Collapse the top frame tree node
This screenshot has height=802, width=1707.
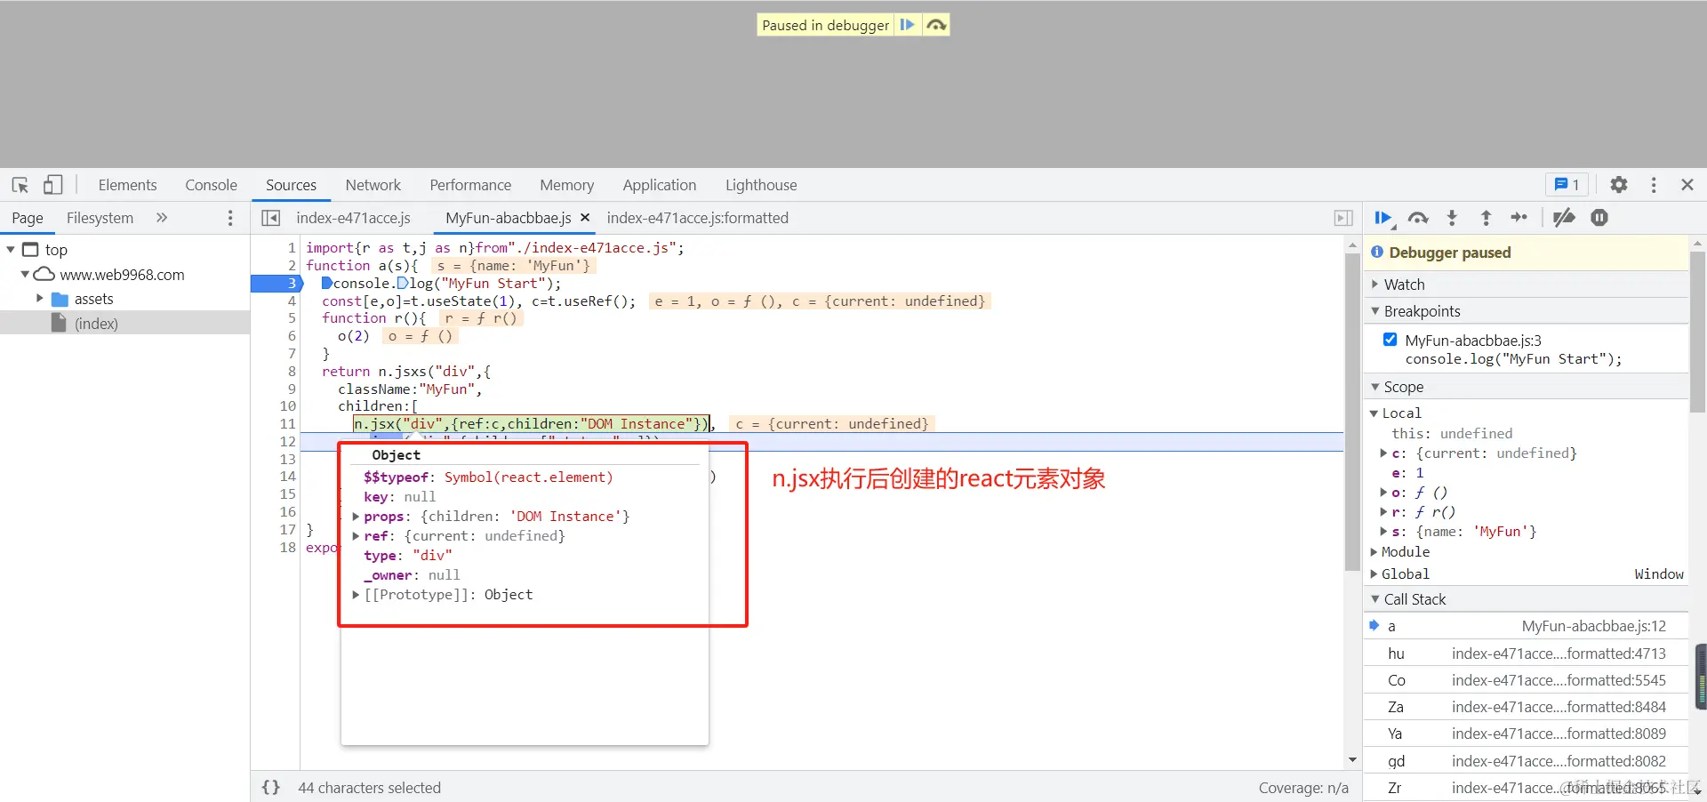[11, 250]
